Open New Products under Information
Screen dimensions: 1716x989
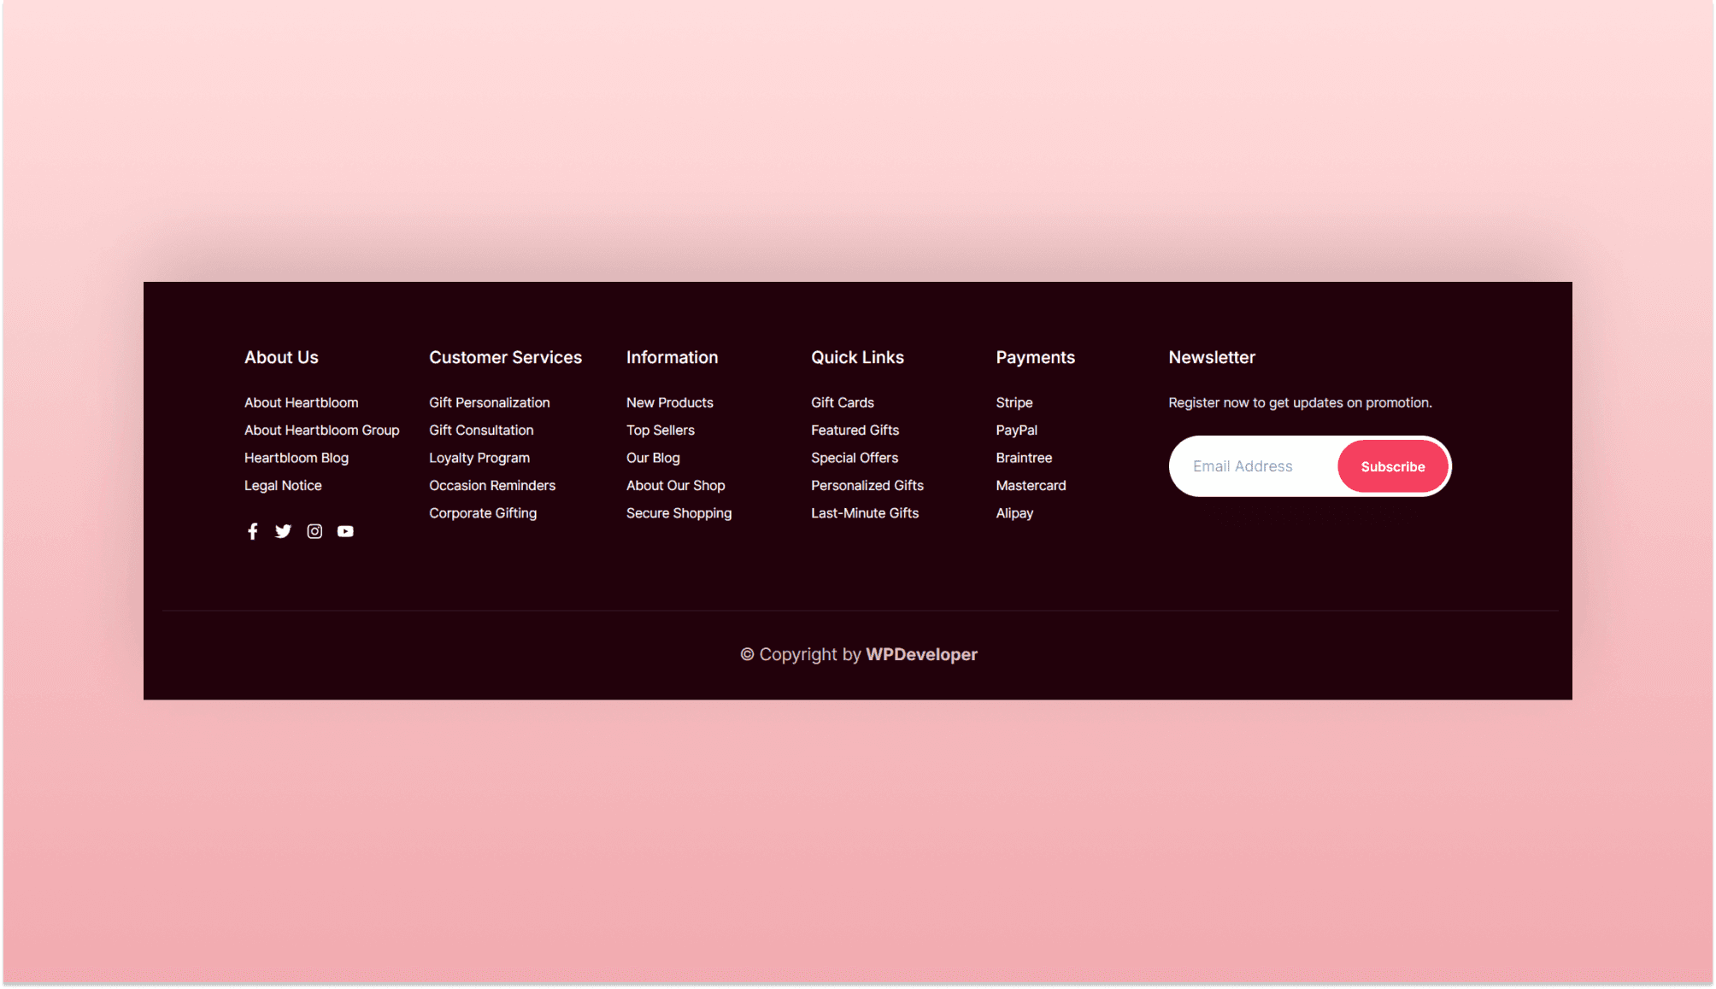click(x=669, y=401)
